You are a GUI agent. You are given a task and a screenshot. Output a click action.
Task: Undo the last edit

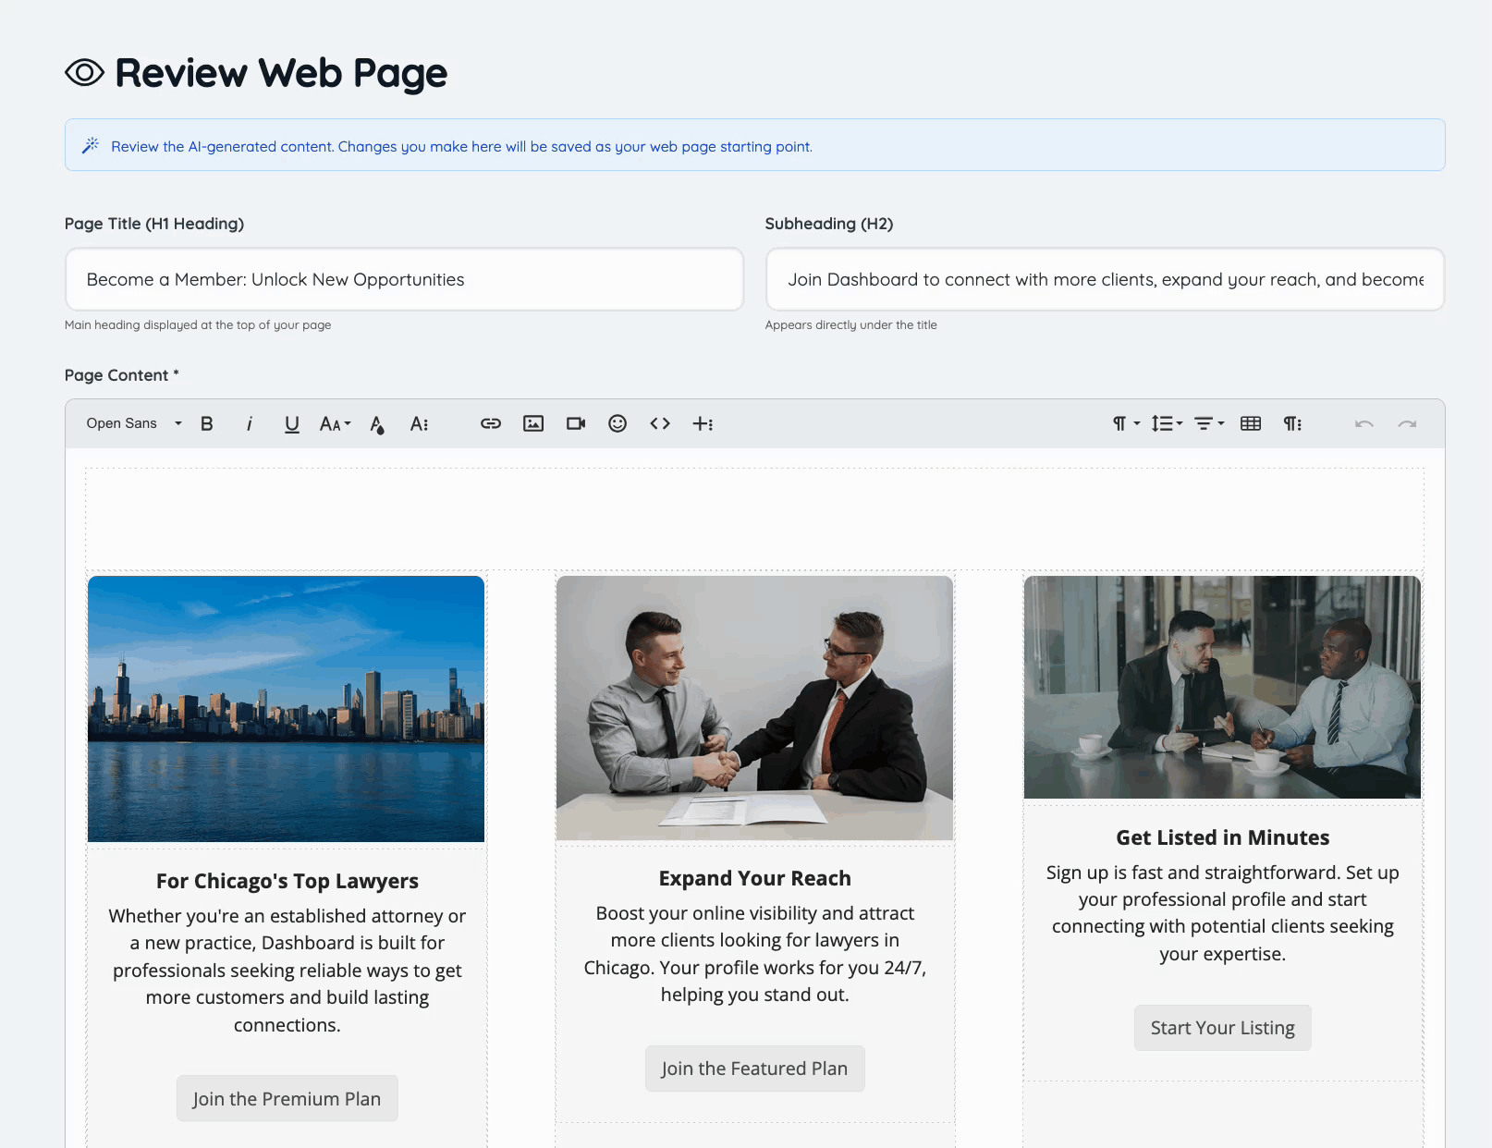[1364, 423]
